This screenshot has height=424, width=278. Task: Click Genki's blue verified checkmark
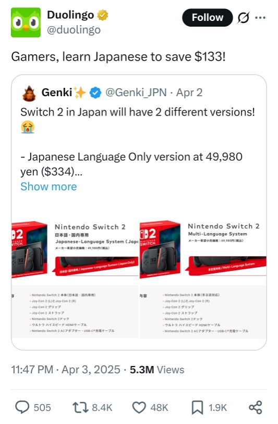click(95, 93)
